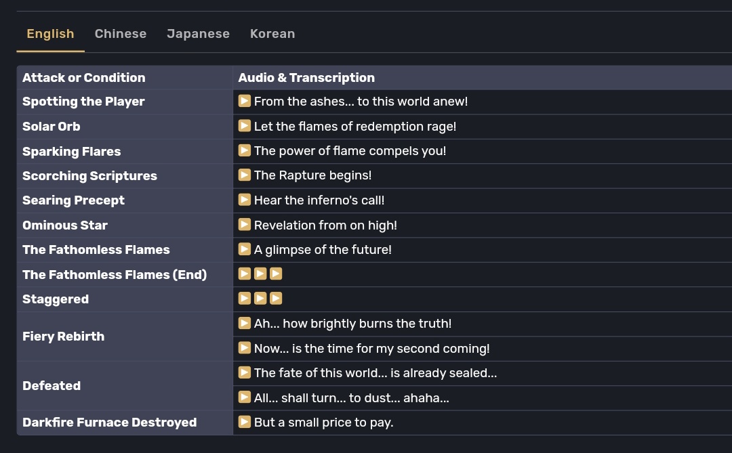Play the Darkfire Furnace Destroyed audio
Image resolution: width=732 pixels, height=453 pixels.
(x=244, y=422)
